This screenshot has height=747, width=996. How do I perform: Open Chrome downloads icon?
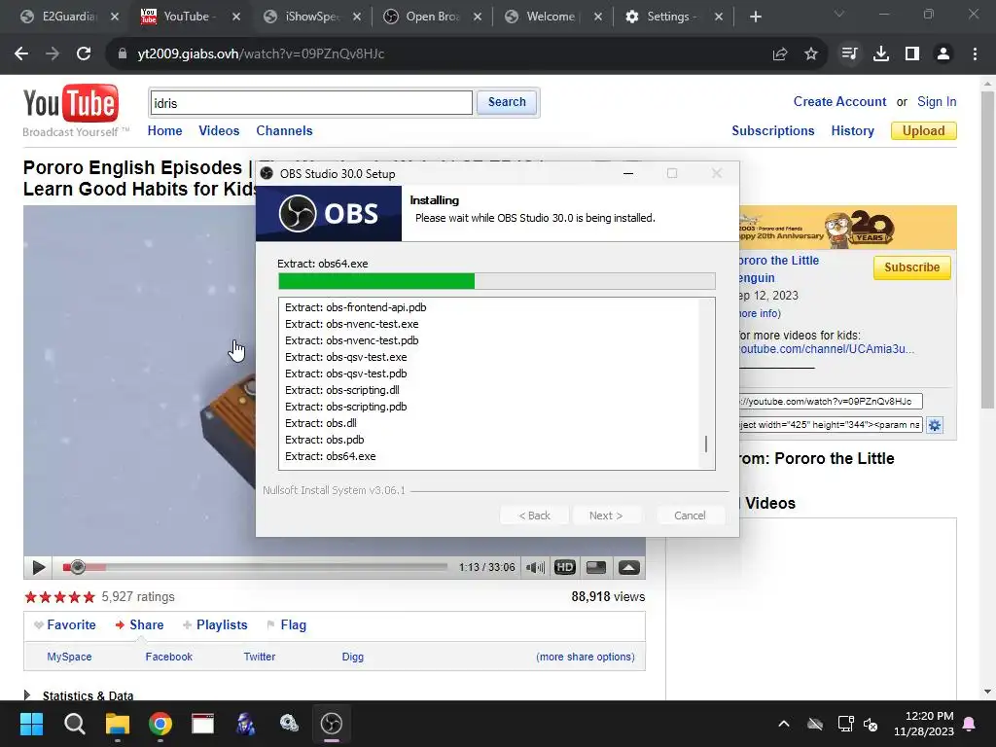click(x=881, y=54)
